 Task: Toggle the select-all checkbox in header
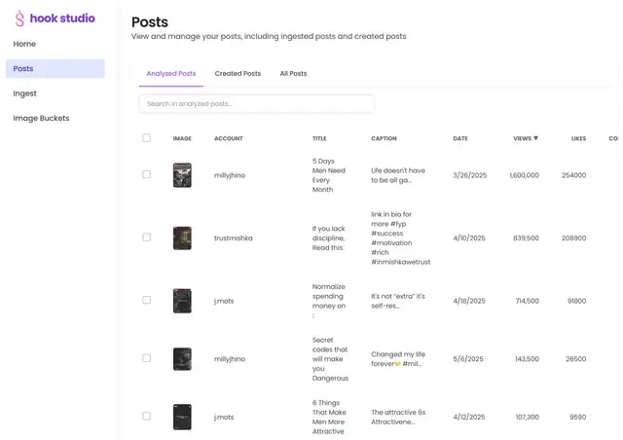pyautogui.click(x=147, y=138)
